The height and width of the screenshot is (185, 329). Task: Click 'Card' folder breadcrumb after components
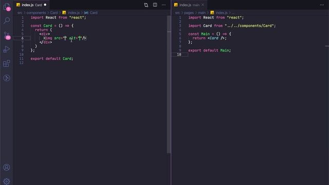[x=53, y=13]
